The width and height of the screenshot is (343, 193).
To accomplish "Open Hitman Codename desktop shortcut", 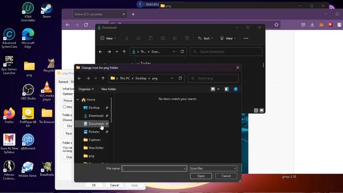I will tap(9, 170).
